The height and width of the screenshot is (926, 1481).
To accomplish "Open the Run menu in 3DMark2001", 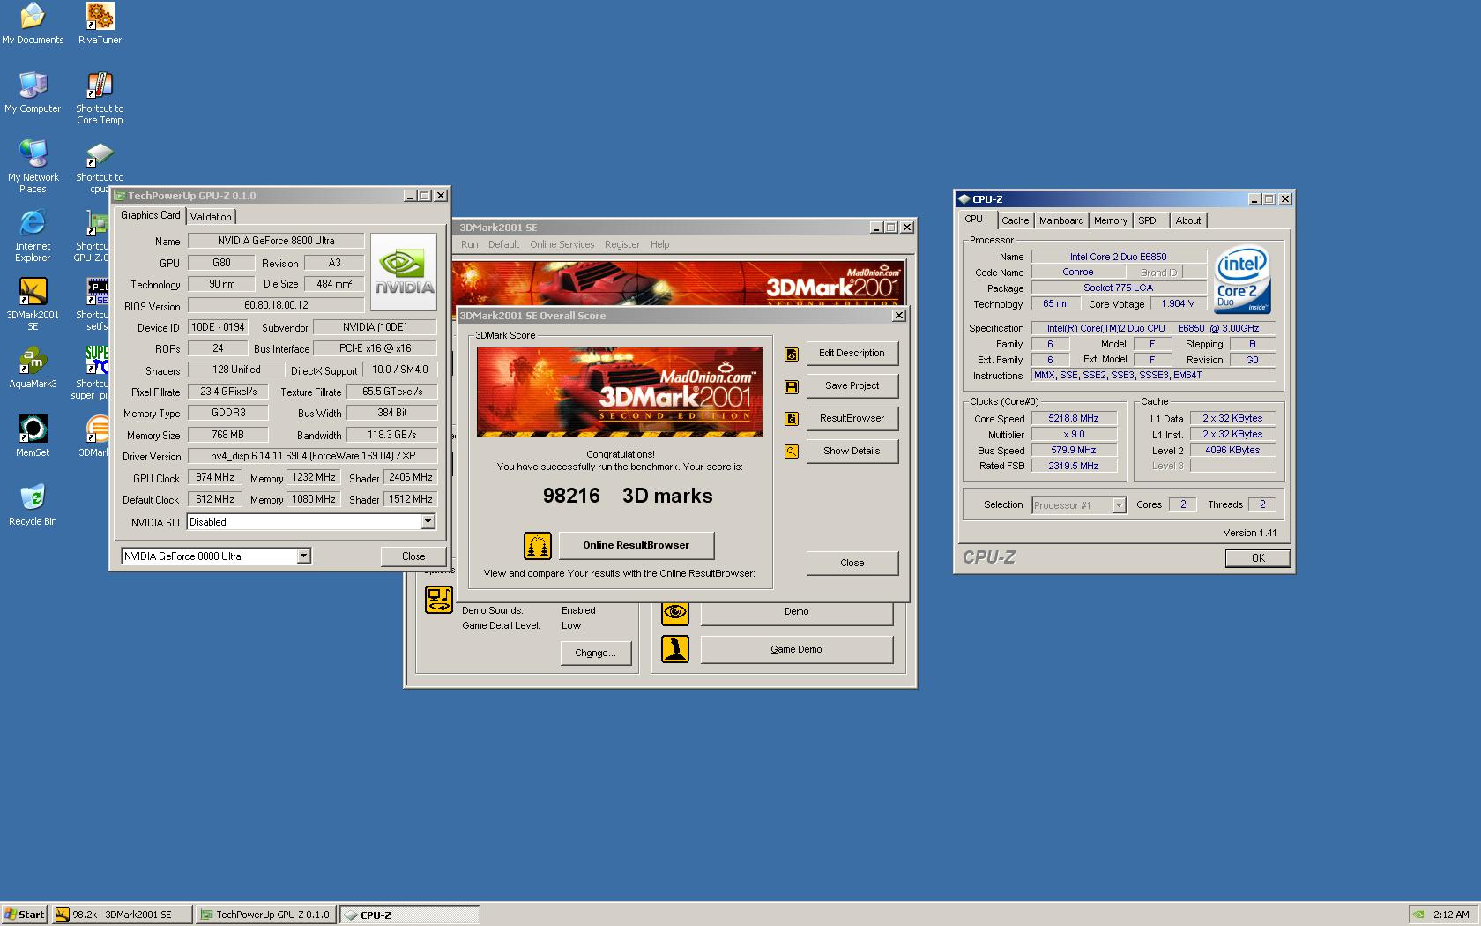I will click(470, 244).
